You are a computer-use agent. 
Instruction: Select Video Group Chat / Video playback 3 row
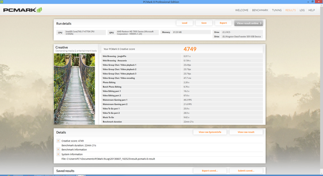[182, 73]
